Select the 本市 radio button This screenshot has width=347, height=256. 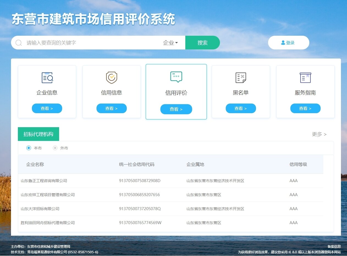29,148
